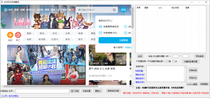Select the 番剧 category chip
The width and height of the screenshot is (210, 98).
coord(29,33)
